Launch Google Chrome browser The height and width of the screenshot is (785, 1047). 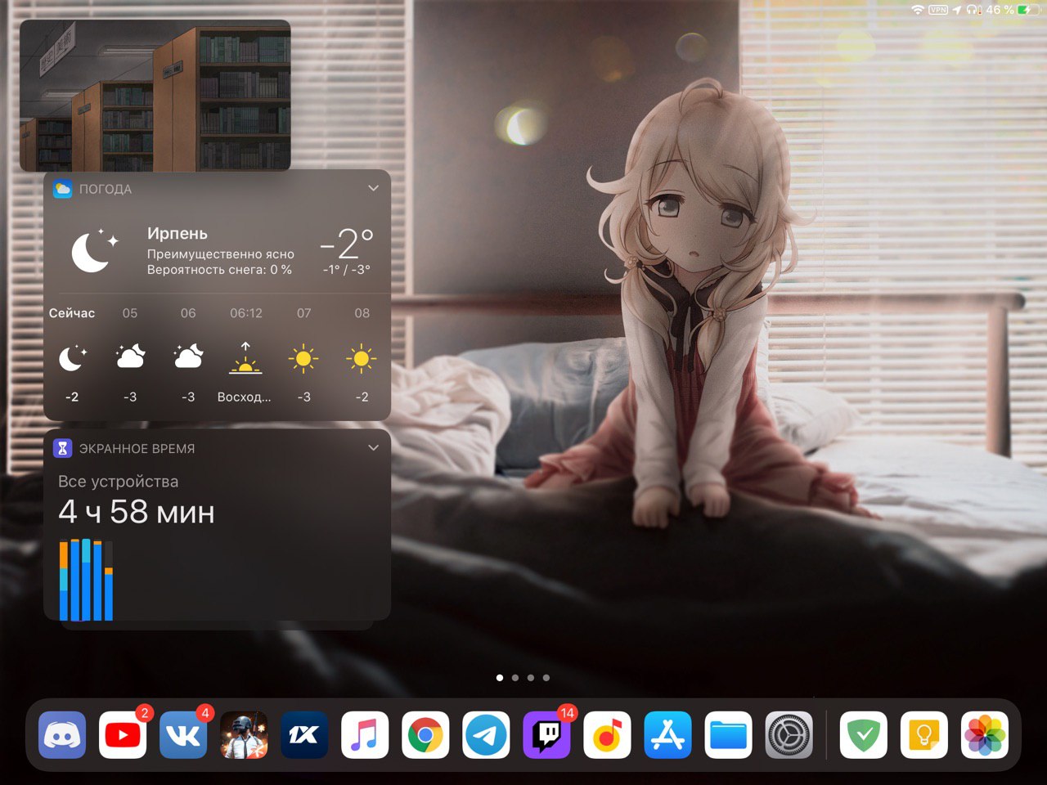pos(425,735)
